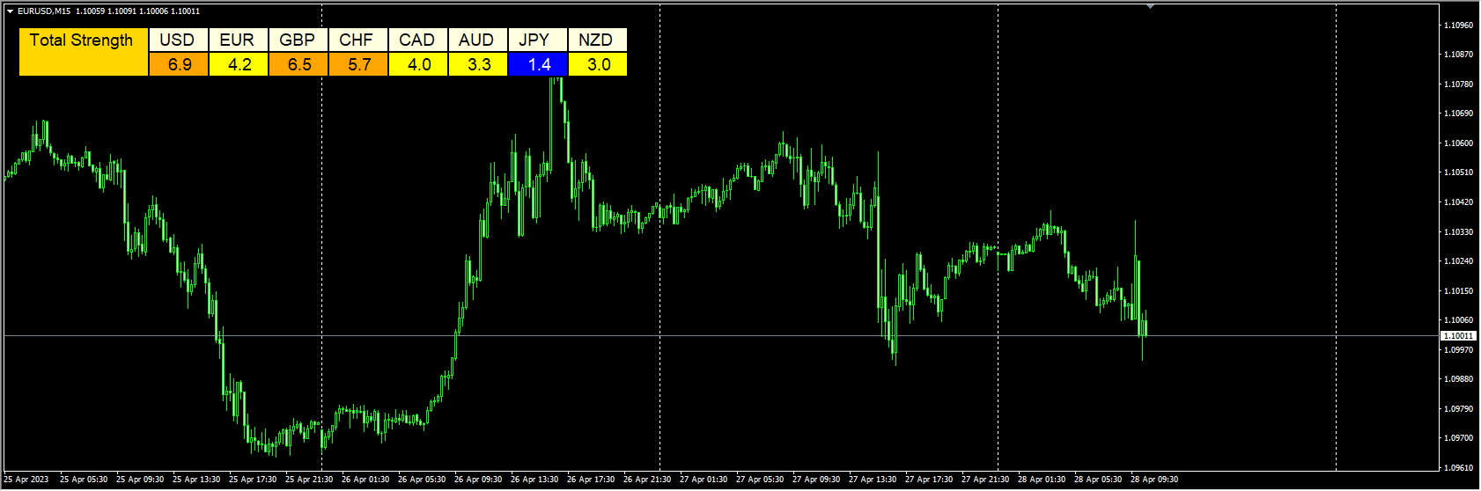Screen dimensions: 1481x491
Task: Click the 28 Apr 09:30 time label
Action: (x=1154, y=480)
